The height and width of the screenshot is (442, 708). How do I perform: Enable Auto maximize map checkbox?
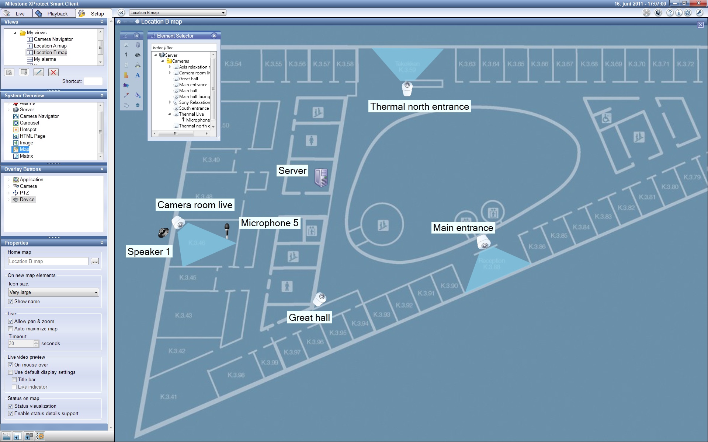pyautogui.click(x=11, y=329)
